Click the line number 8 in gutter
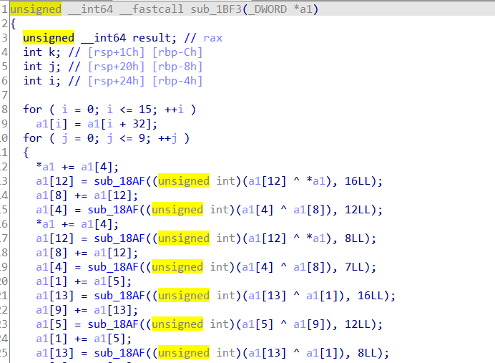Viewport: 495px width, 363px height. click(x=4, y=110)
